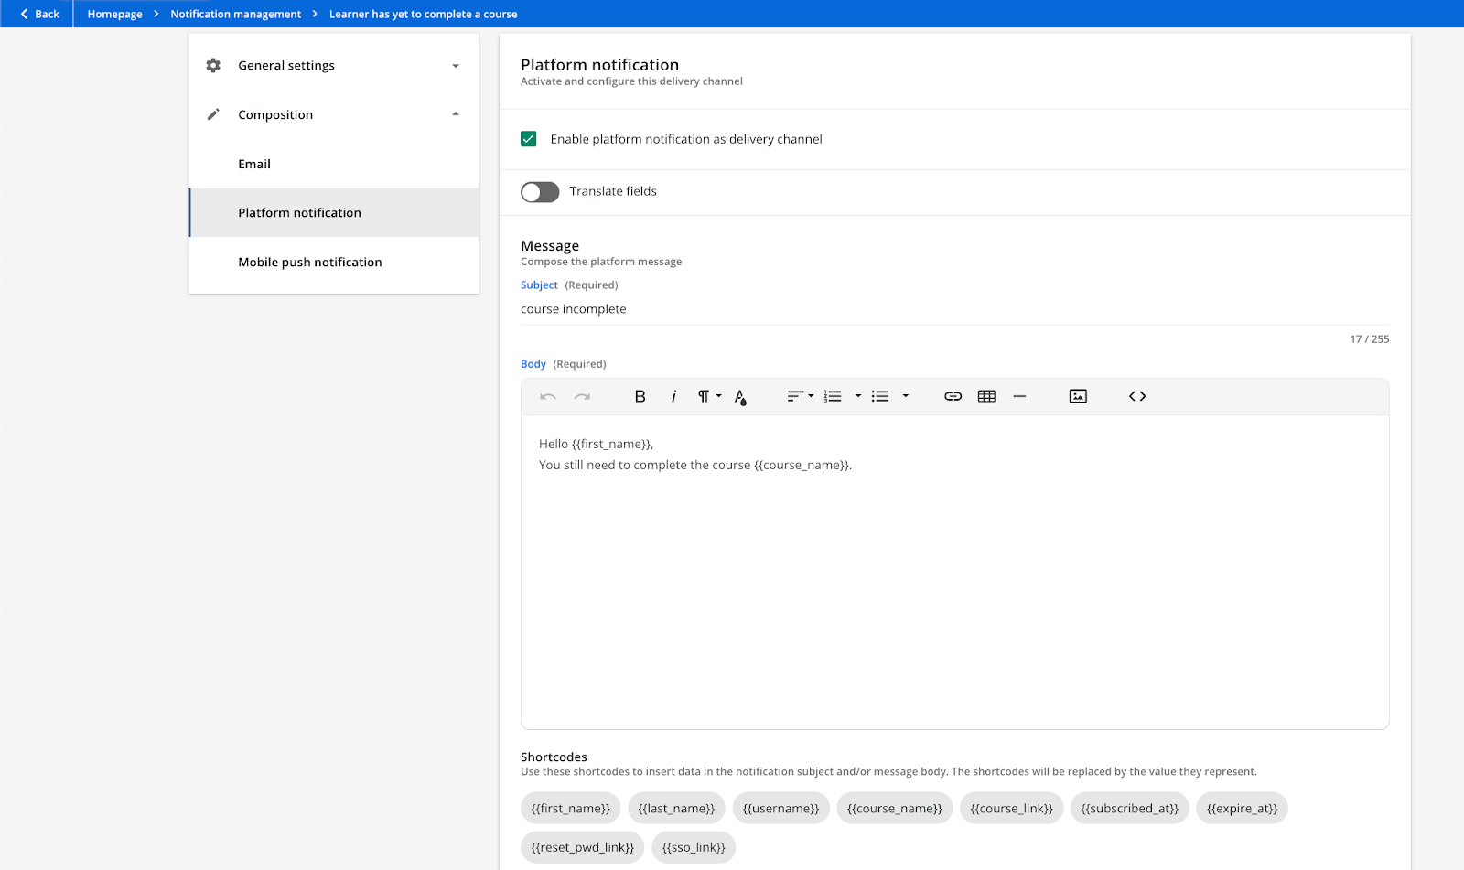Insert the {{course_link}} shortcode
The image size is (1464, 870).
tap(1010, 808)
